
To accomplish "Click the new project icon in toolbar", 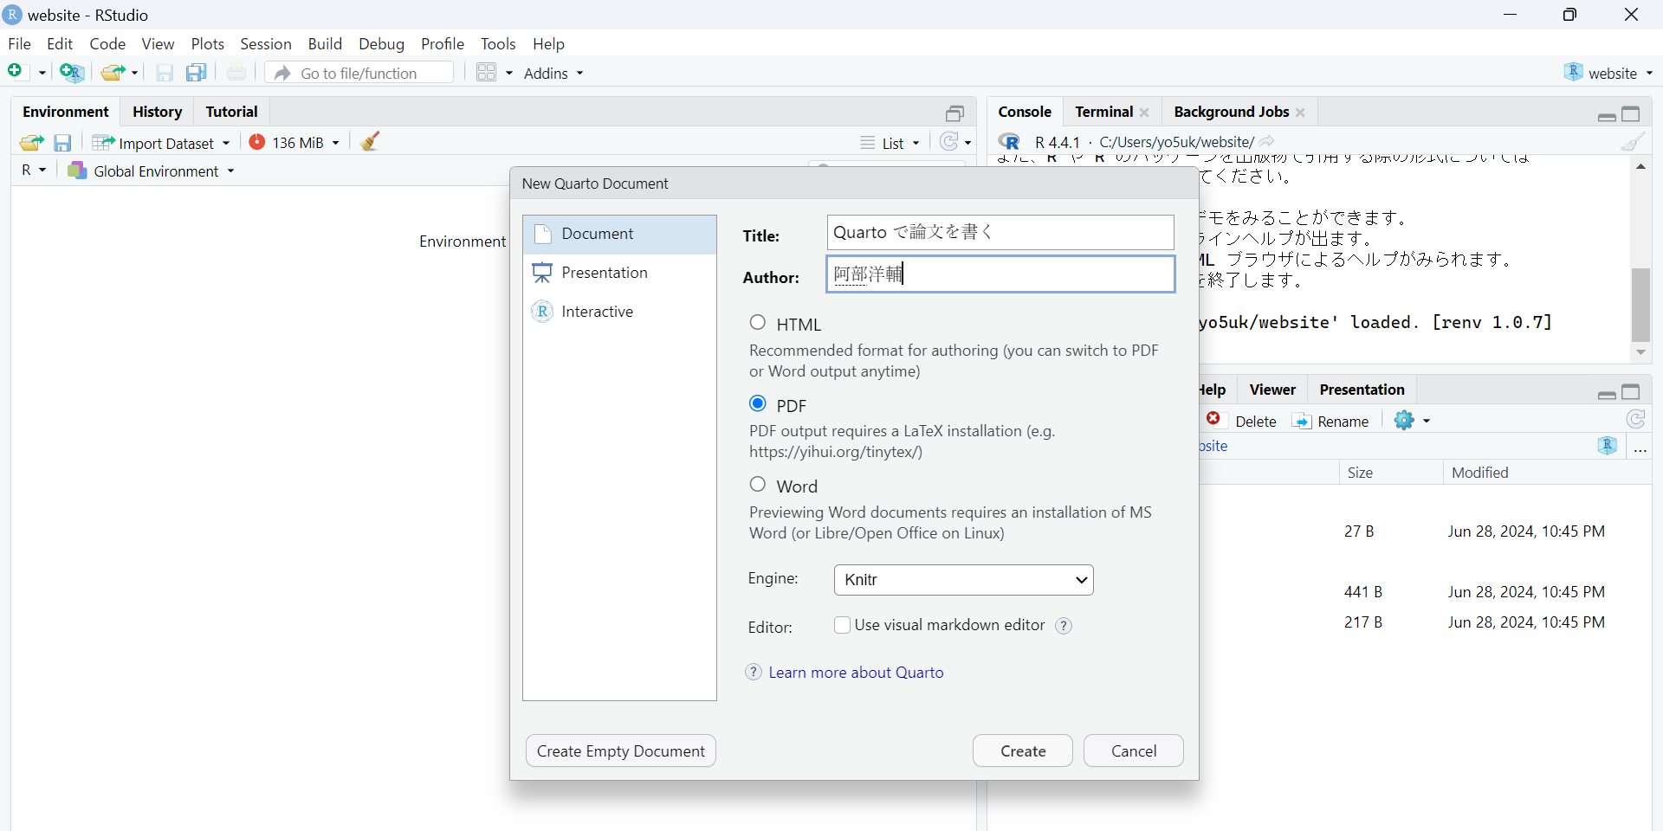I will 72,74.
